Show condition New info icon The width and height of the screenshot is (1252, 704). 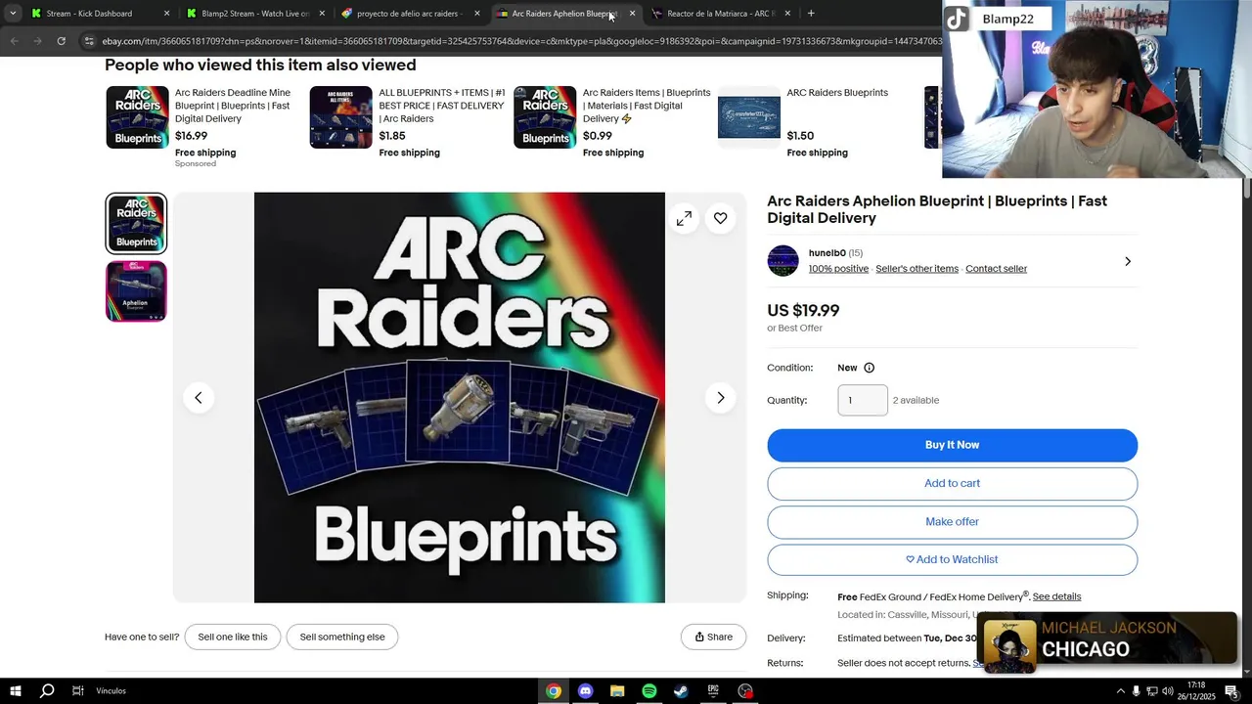pyautogui.click(x=869, y=368)
